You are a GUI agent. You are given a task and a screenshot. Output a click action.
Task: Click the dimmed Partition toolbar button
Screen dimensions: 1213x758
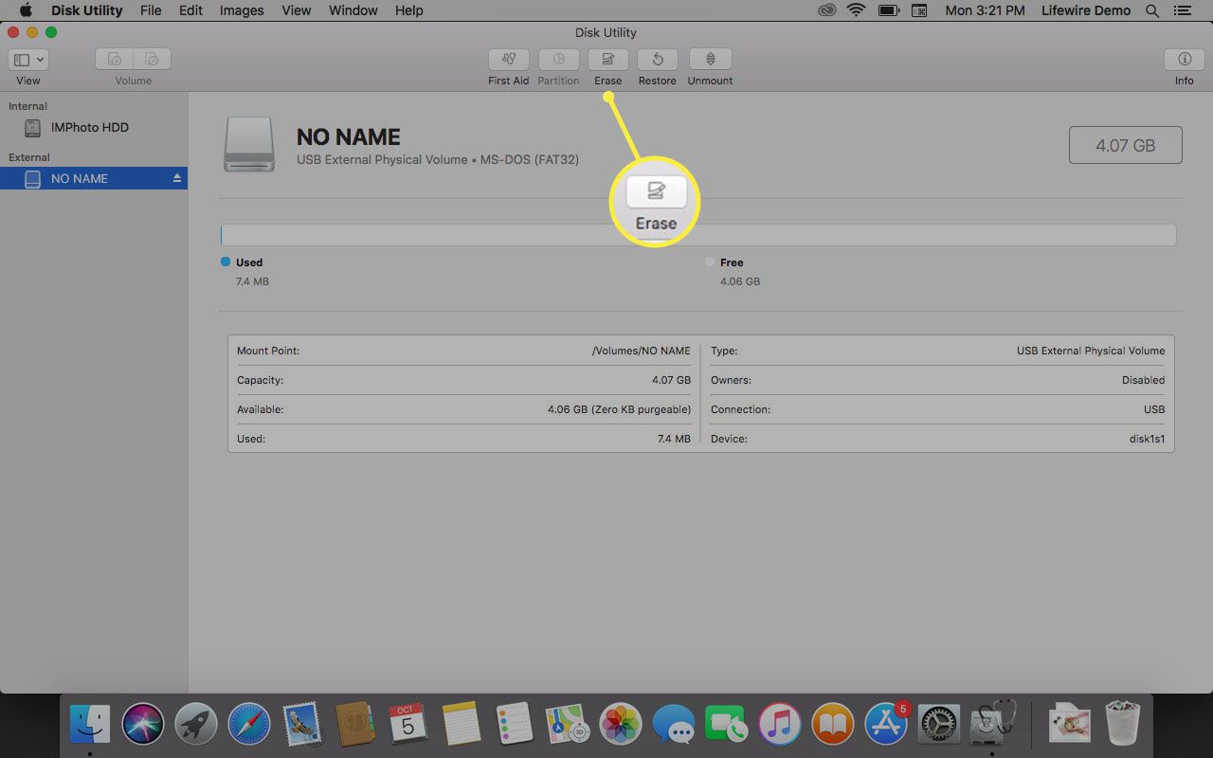(x=559, y=59)
